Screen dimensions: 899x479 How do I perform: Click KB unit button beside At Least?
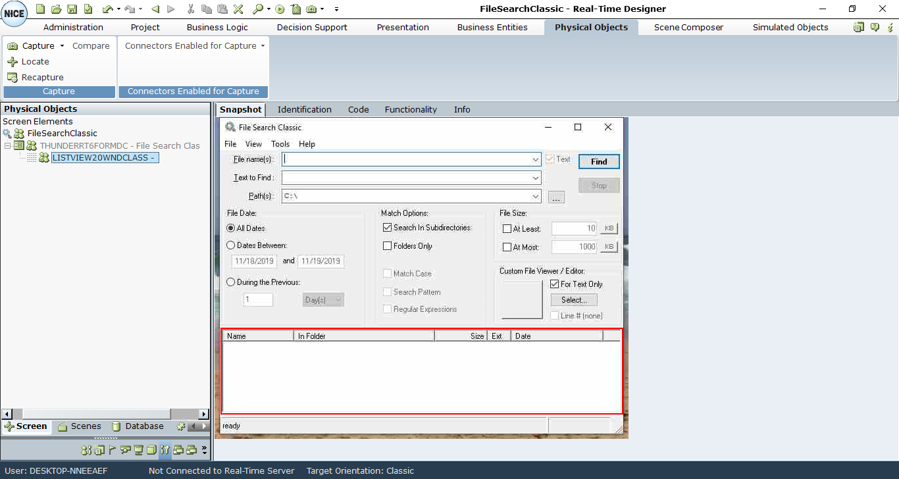coord(609,228)
